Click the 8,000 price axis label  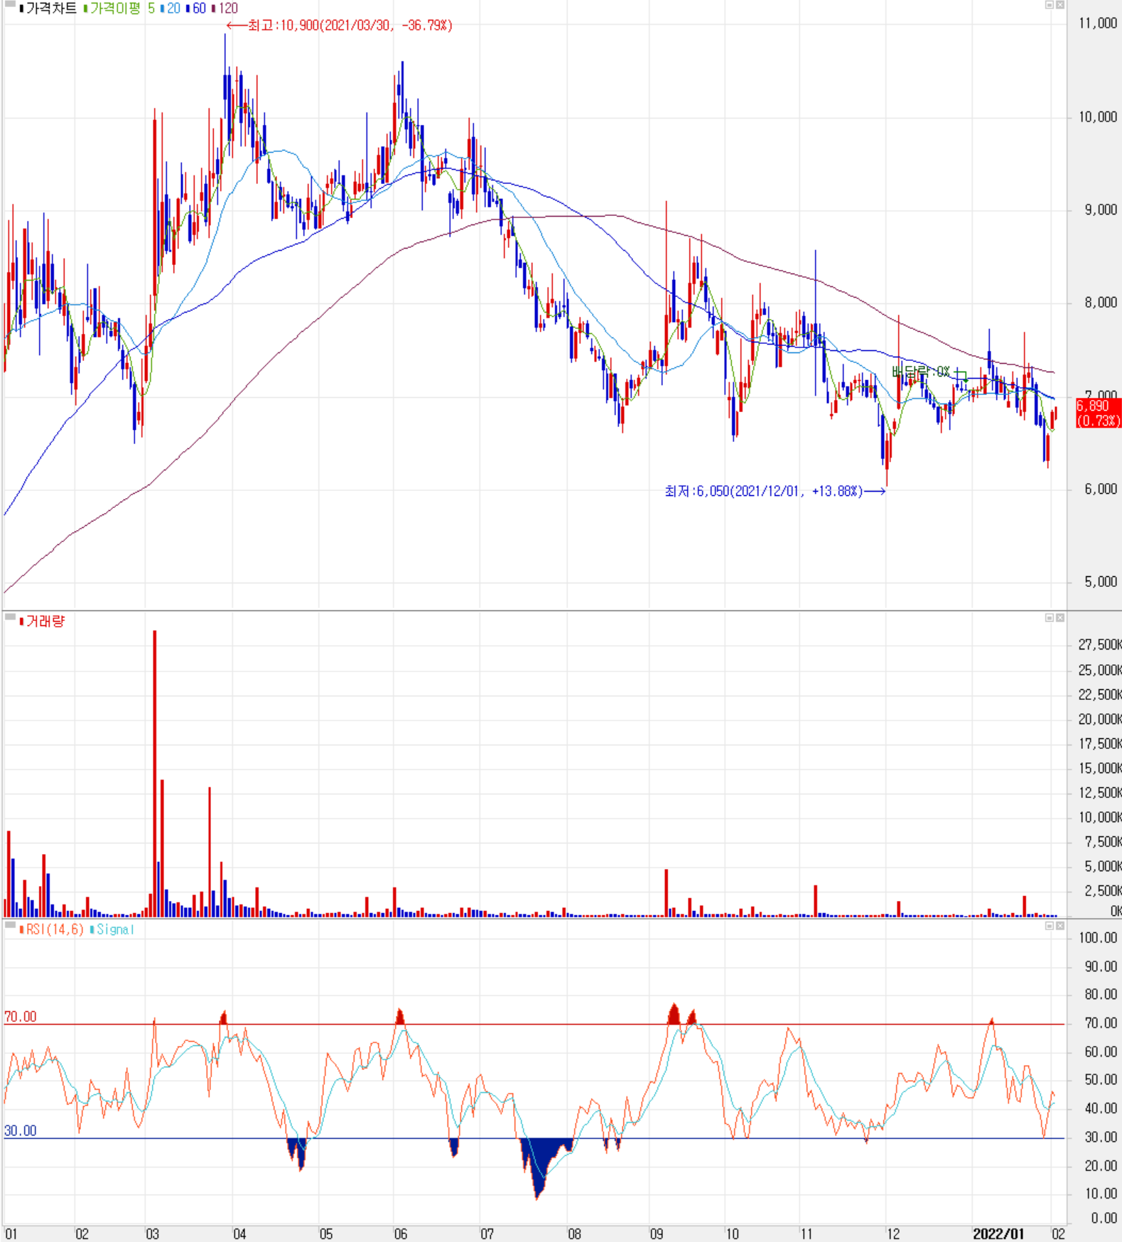pos(1101,303)
